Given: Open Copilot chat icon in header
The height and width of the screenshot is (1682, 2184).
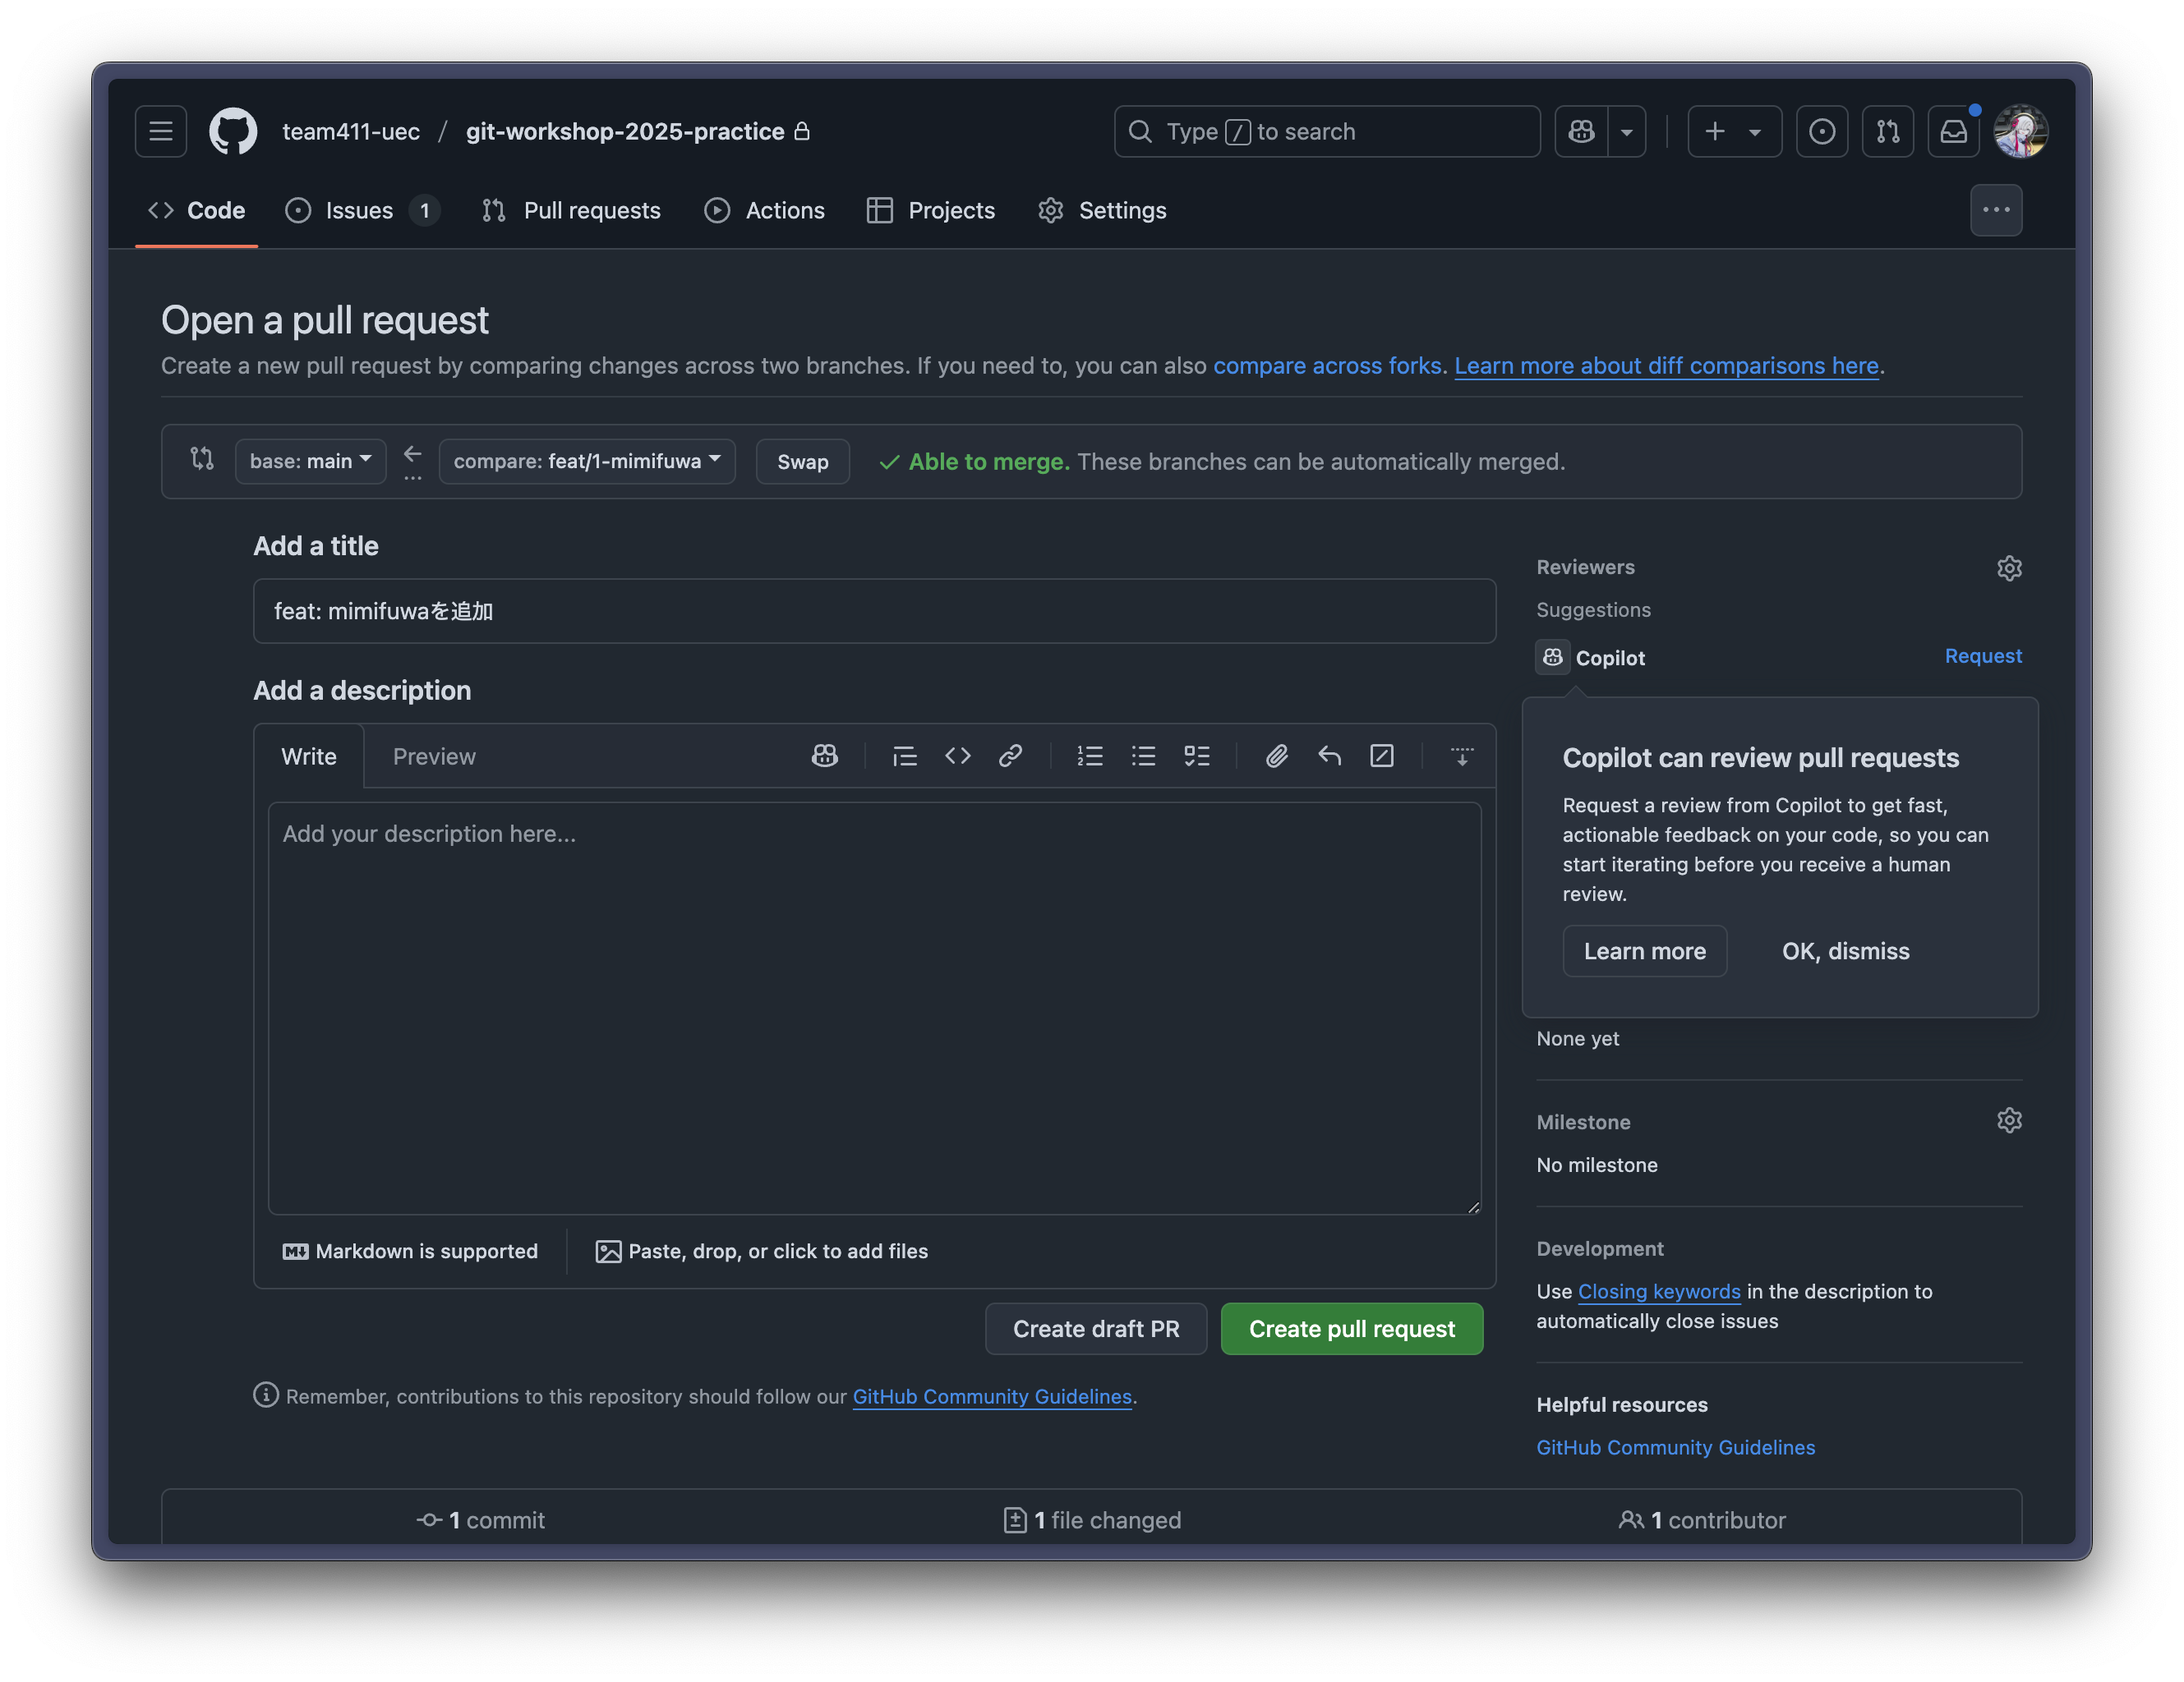Looking at the screenshot, I should tap(1581, 131).
